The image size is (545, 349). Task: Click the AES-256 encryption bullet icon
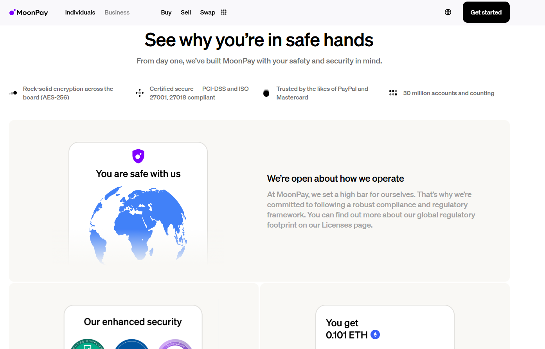(x=12, y=93)
